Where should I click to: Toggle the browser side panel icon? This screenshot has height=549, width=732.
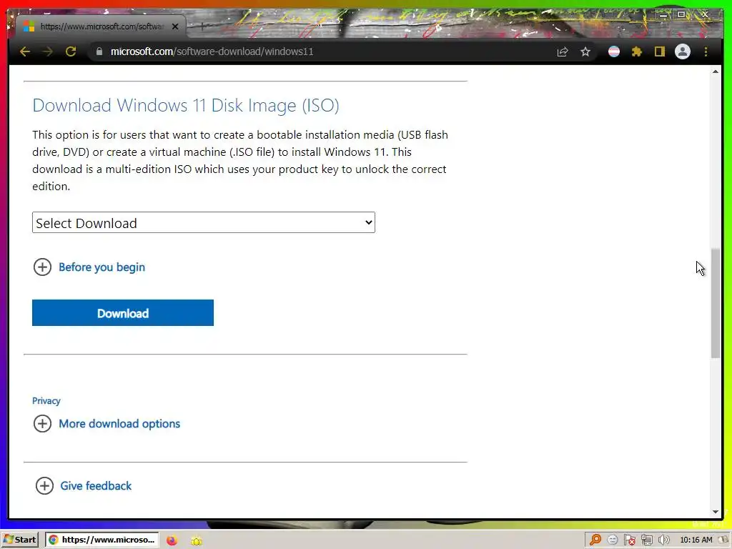659,51
